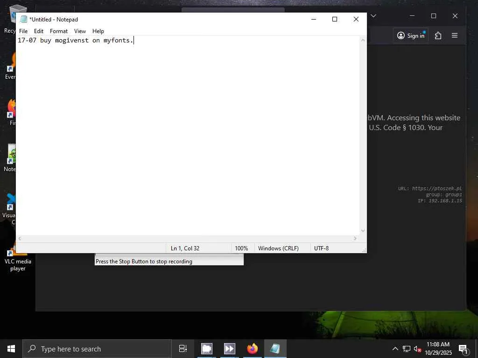Open the taskbar clock showing 11:08 AM
This screenshot has height=358, width=478.
coord(438,349)
